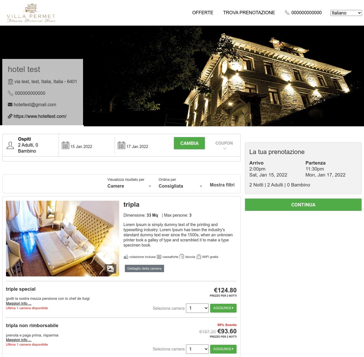Click the hotel test title in the info card
The image size is (364, 357).
pos(24,69)
